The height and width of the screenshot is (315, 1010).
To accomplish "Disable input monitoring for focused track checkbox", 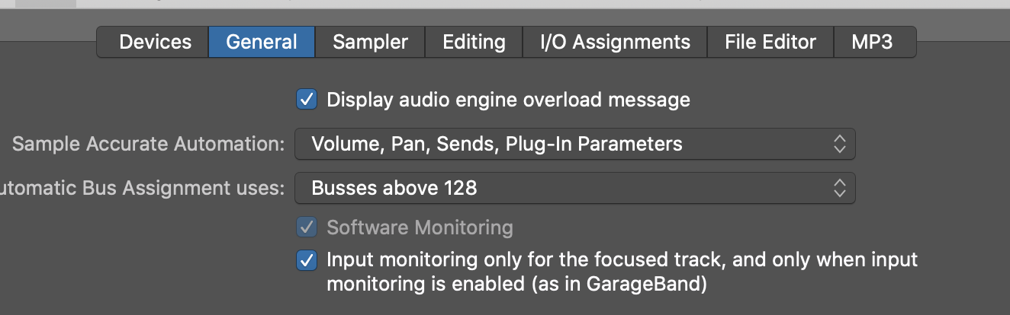I will coord(307,260).
